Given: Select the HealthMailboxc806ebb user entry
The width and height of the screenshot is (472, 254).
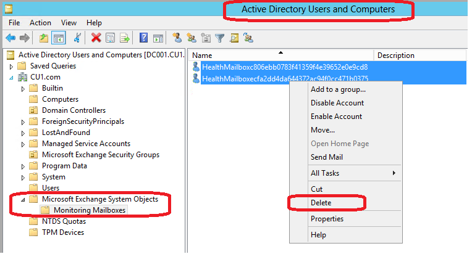Looking at the screenshot, I should point(284,67).
